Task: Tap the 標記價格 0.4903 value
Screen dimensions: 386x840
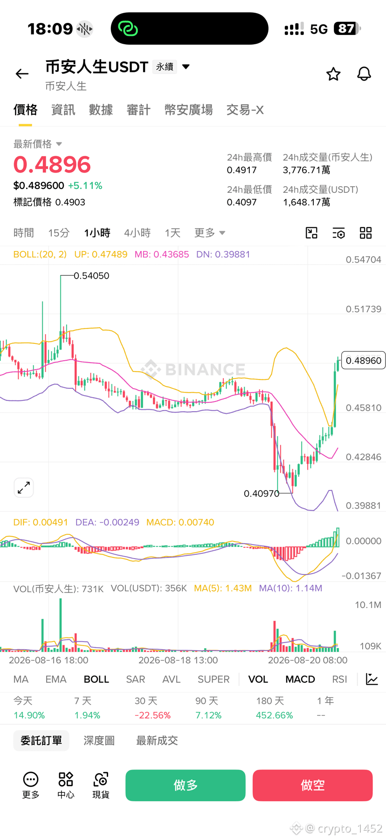Action: (49, 202)
